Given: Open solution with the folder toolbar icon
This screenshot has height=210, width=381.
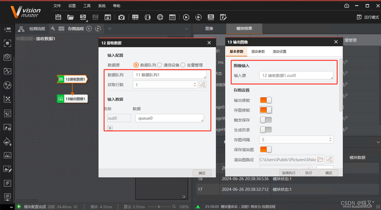Looking at the screenshot, I should (x=70, y=17).
